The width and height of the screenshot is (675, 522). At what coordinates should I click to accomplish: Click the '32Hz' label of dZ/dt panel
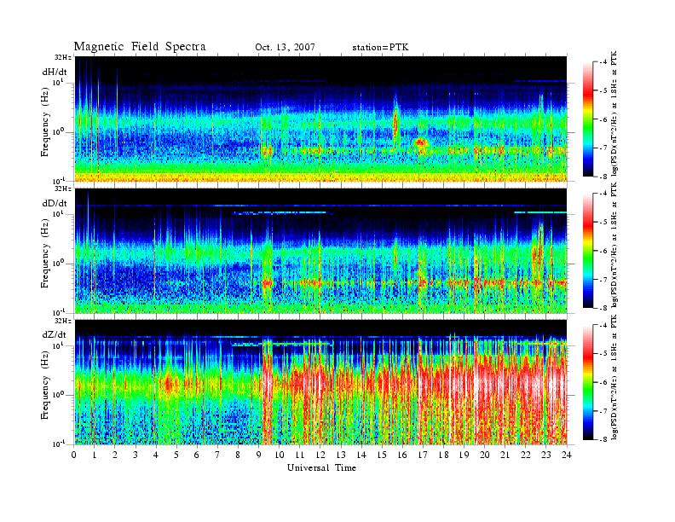(x=62, y=321)
